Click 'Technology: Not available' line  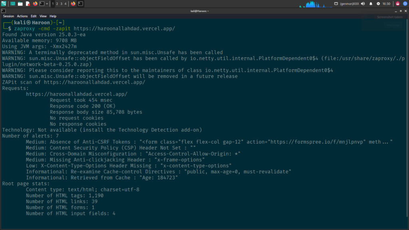pyautogui.click(x=102, y=130)
